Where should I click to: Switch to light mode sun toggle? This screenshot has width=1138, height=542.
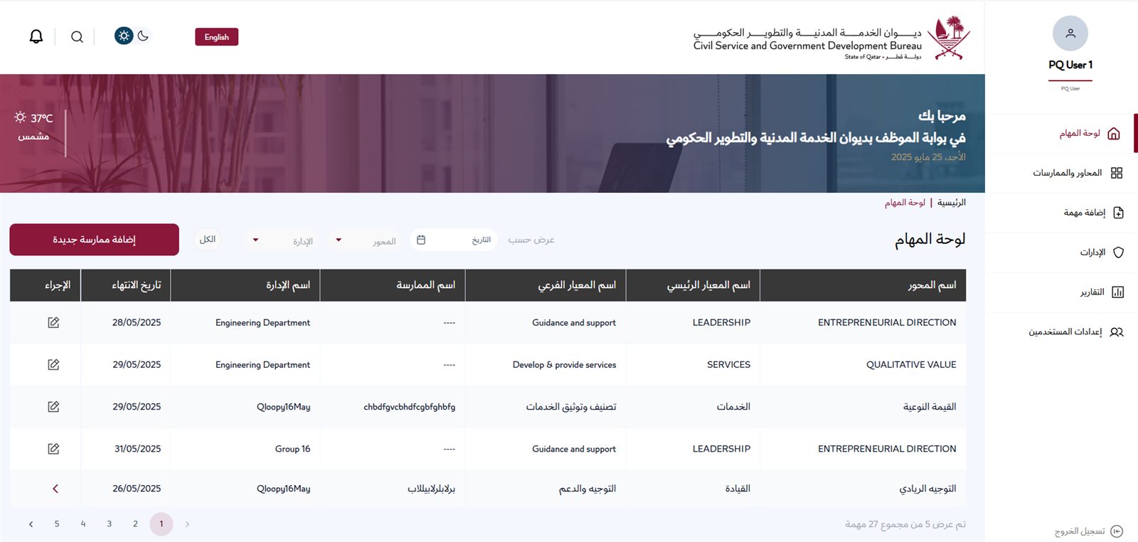(x=124, y=36)
